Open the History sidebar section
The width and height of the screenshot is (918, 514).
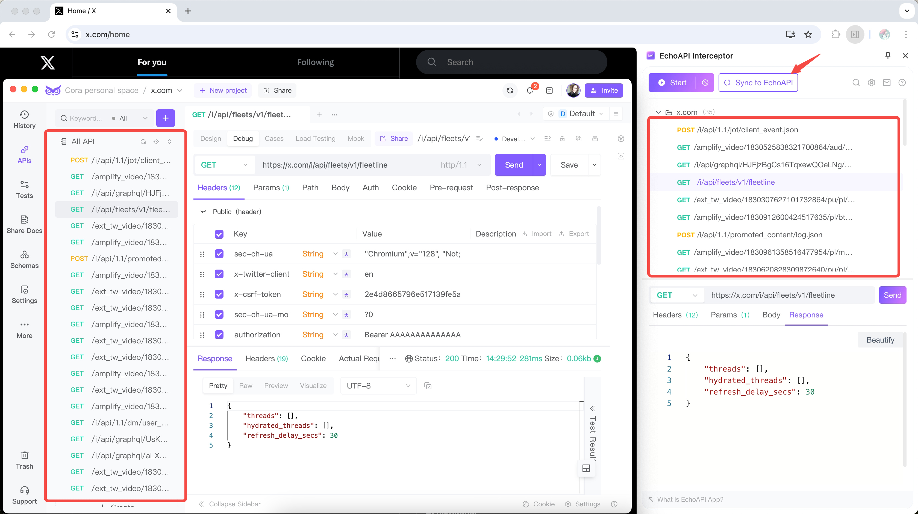[x=24, y=119]
